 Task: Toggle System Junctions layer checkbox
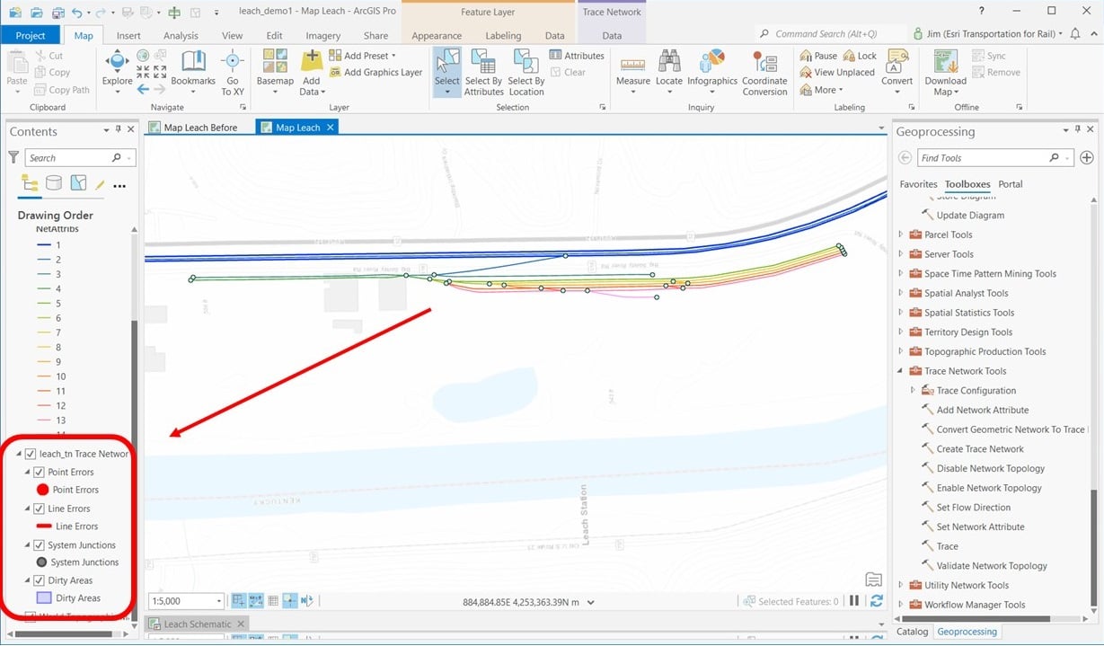point(40,544)
